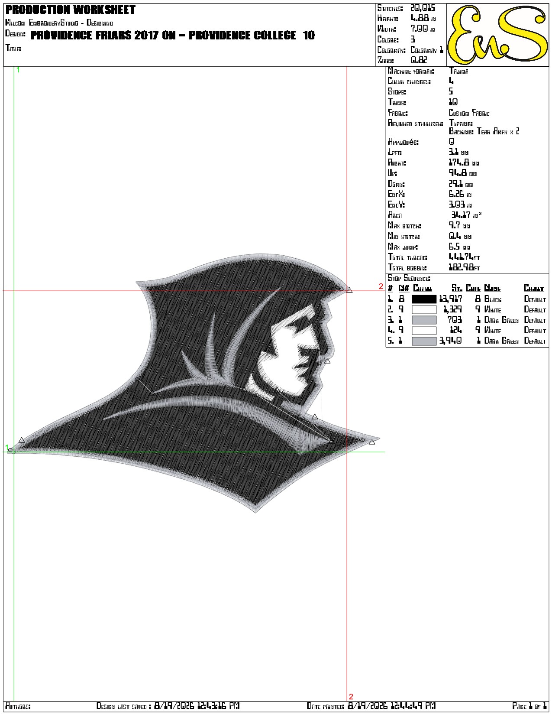
Task: Click the 'Color' column header
Action: [x=423, y=288]
